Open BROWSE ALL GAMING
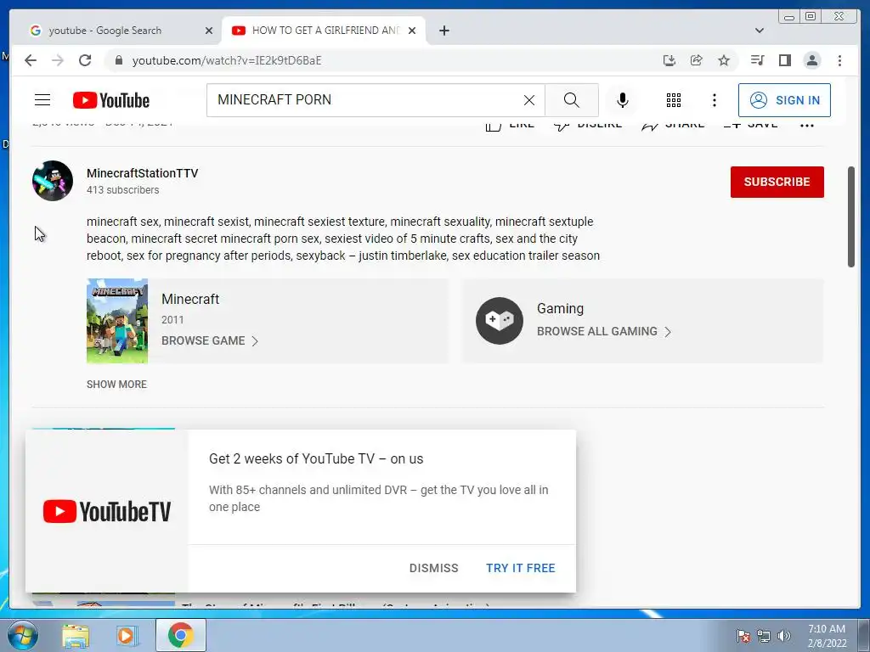 [x=597, y=331]
